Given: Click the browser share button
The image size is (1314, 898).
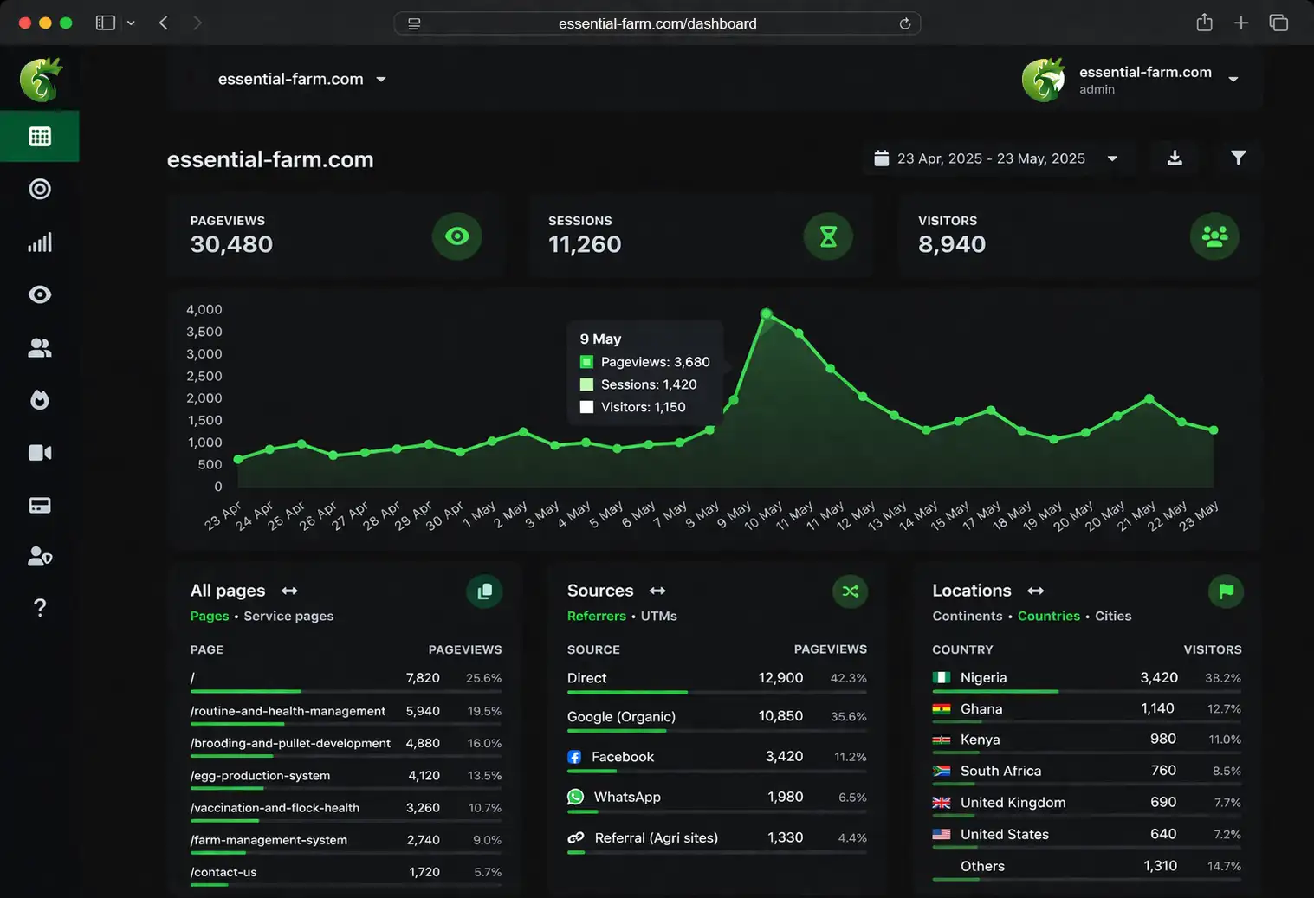Looking at the screenshot, I should coord(1204,23).
